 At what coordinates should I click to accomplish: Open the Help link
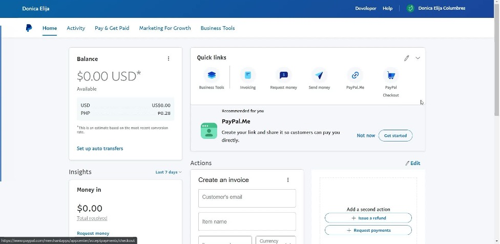[x=387, y=8]
